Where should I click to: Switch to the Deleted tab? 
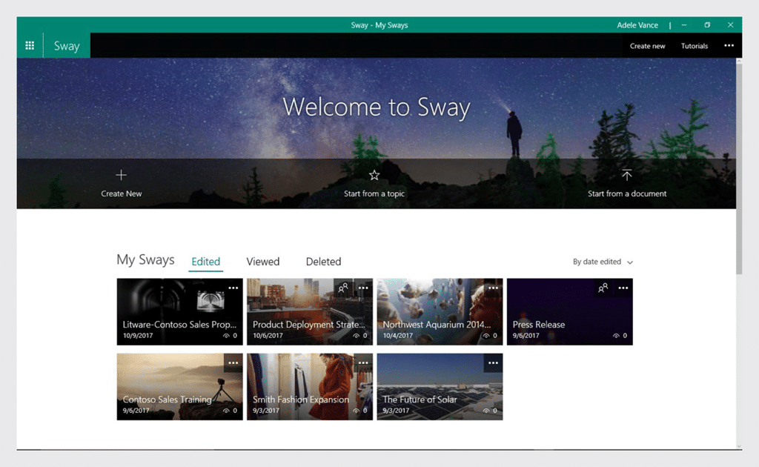pos(323,262)
